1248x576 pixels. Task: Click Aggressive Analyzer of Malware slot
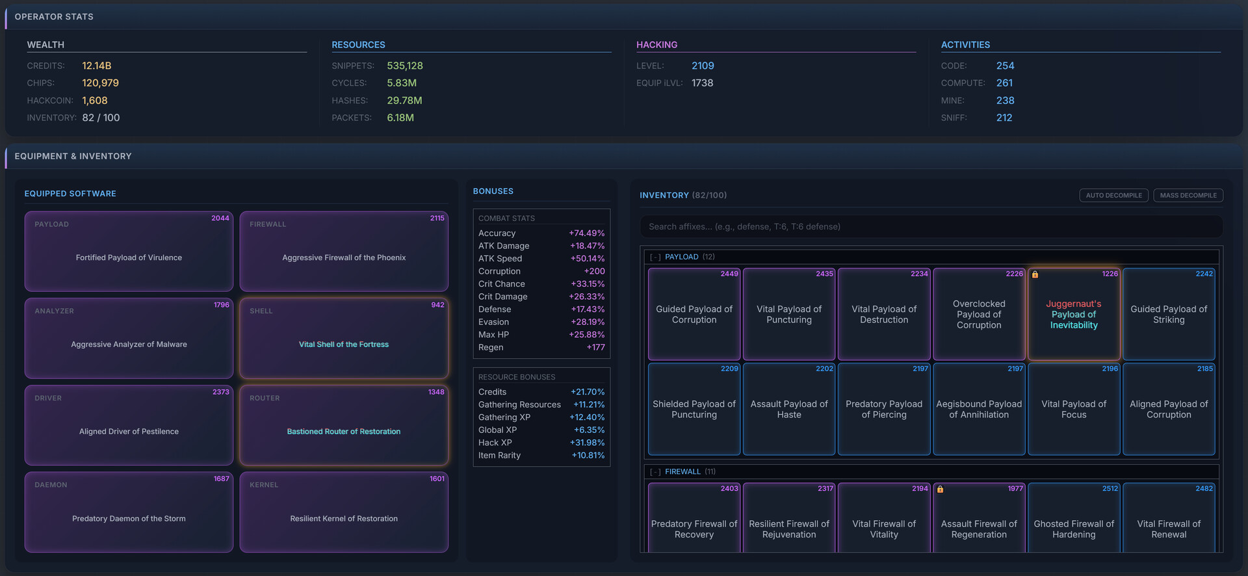tap(129, 338)
